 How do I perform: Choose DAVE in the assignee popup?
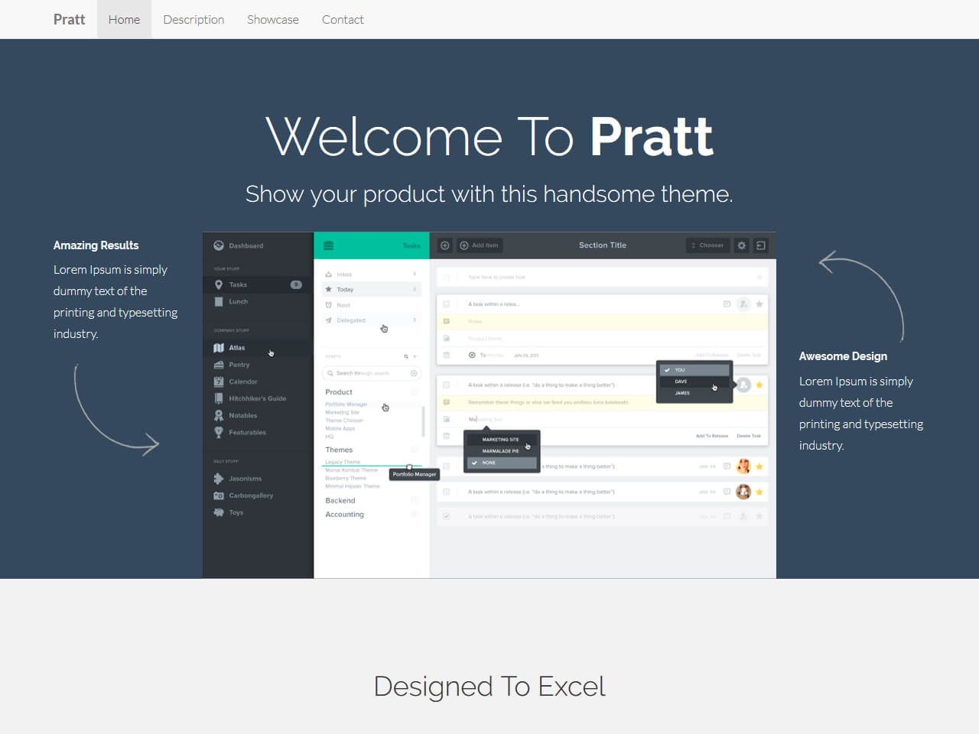[x=694, y=382]
